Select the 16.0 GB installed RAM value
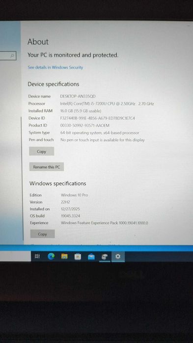Screen dimensions: 193x343 81,111
